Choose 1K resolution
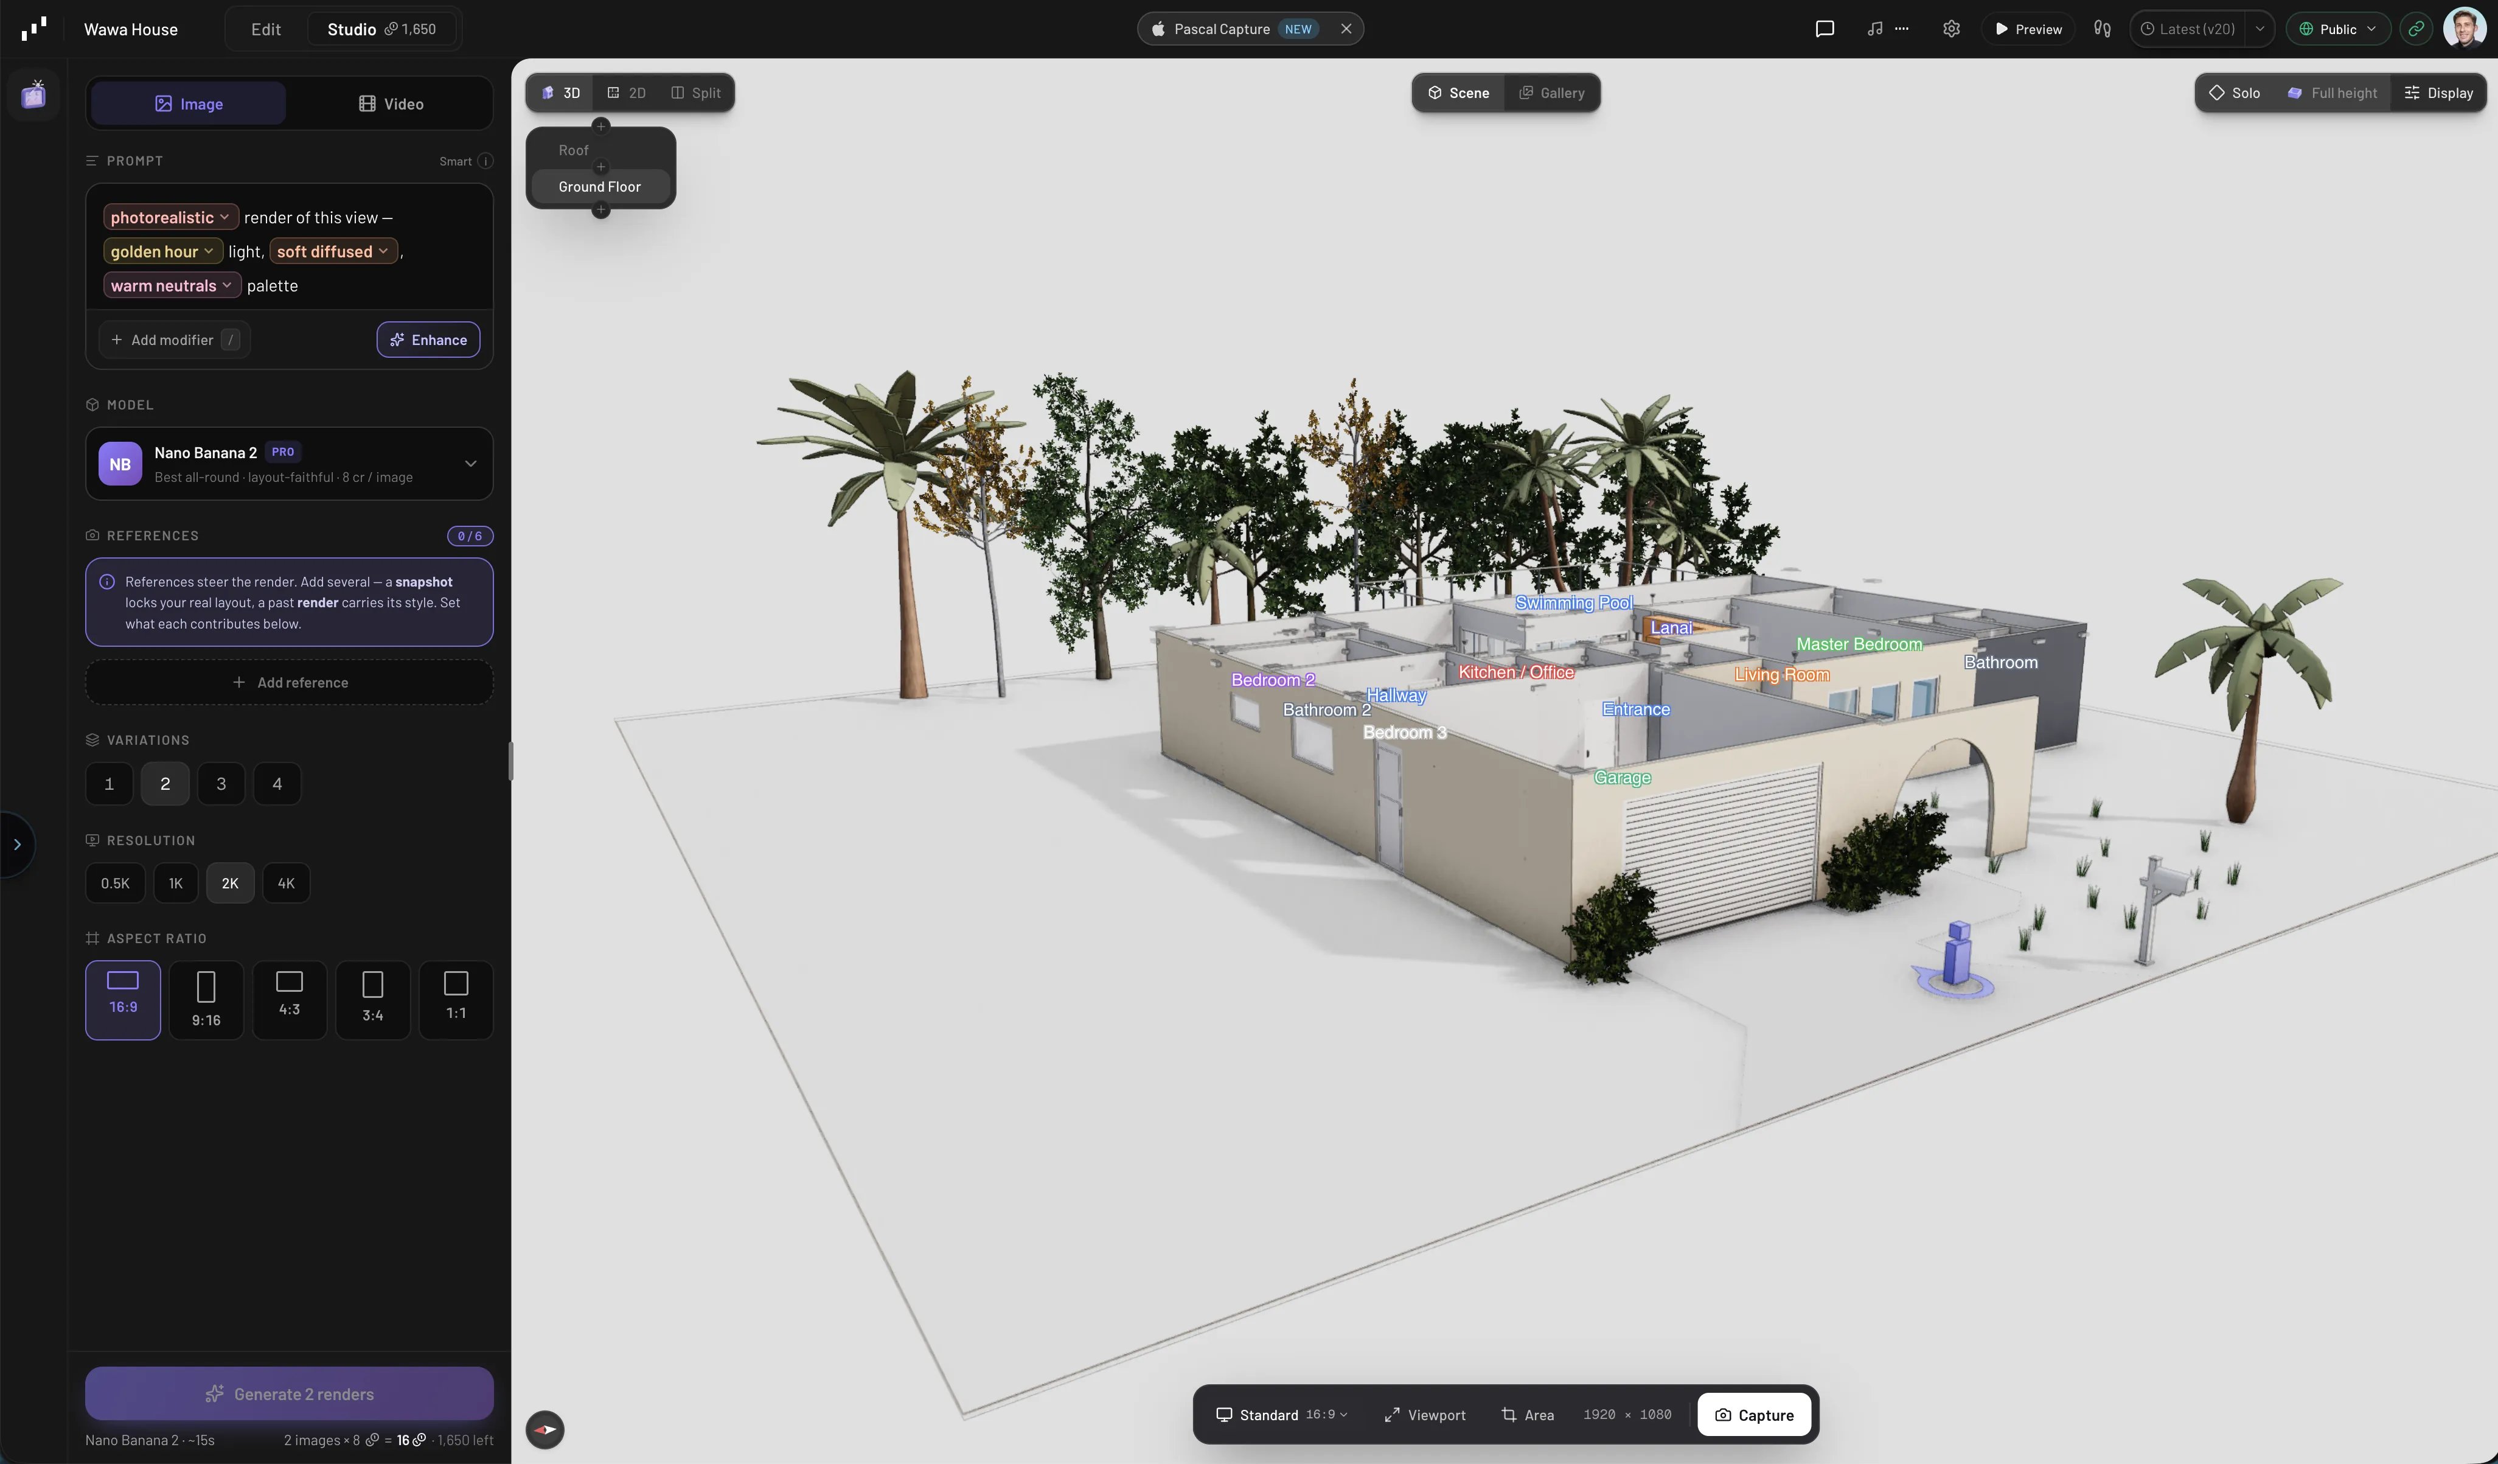The image size is (2498, 1464). [175, 883]
